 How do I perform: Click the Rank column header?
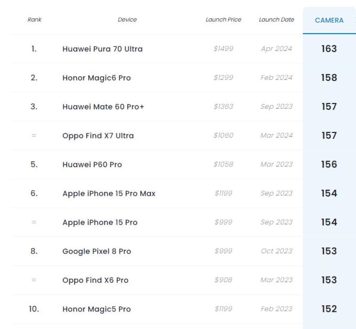pos(34,20)
